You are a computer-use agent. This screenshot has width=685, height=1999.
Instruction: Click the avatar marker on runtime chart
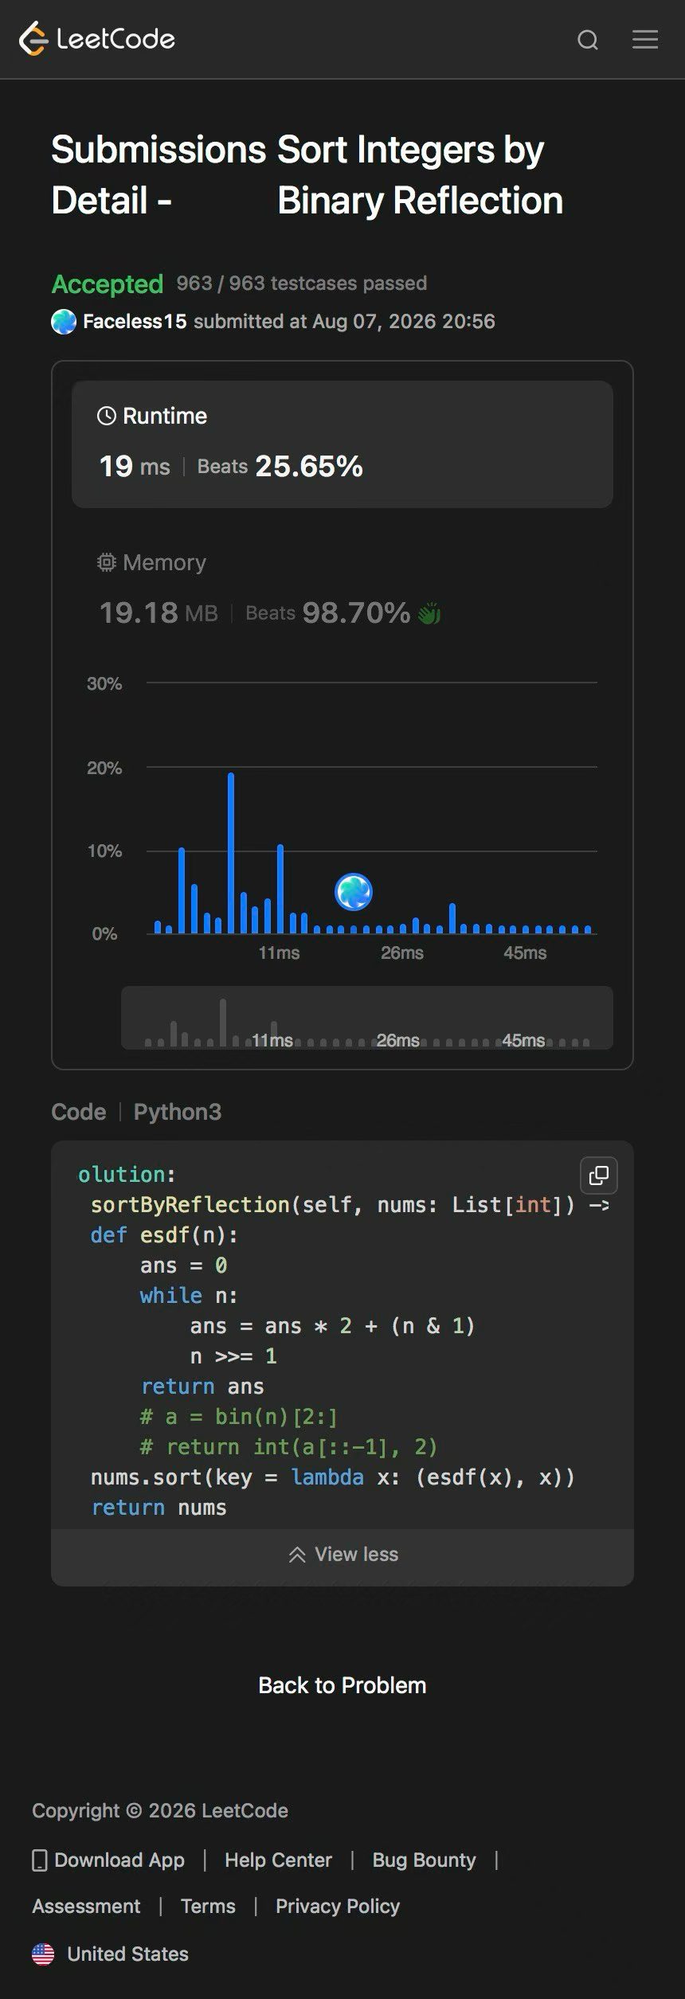click(354, 892)
